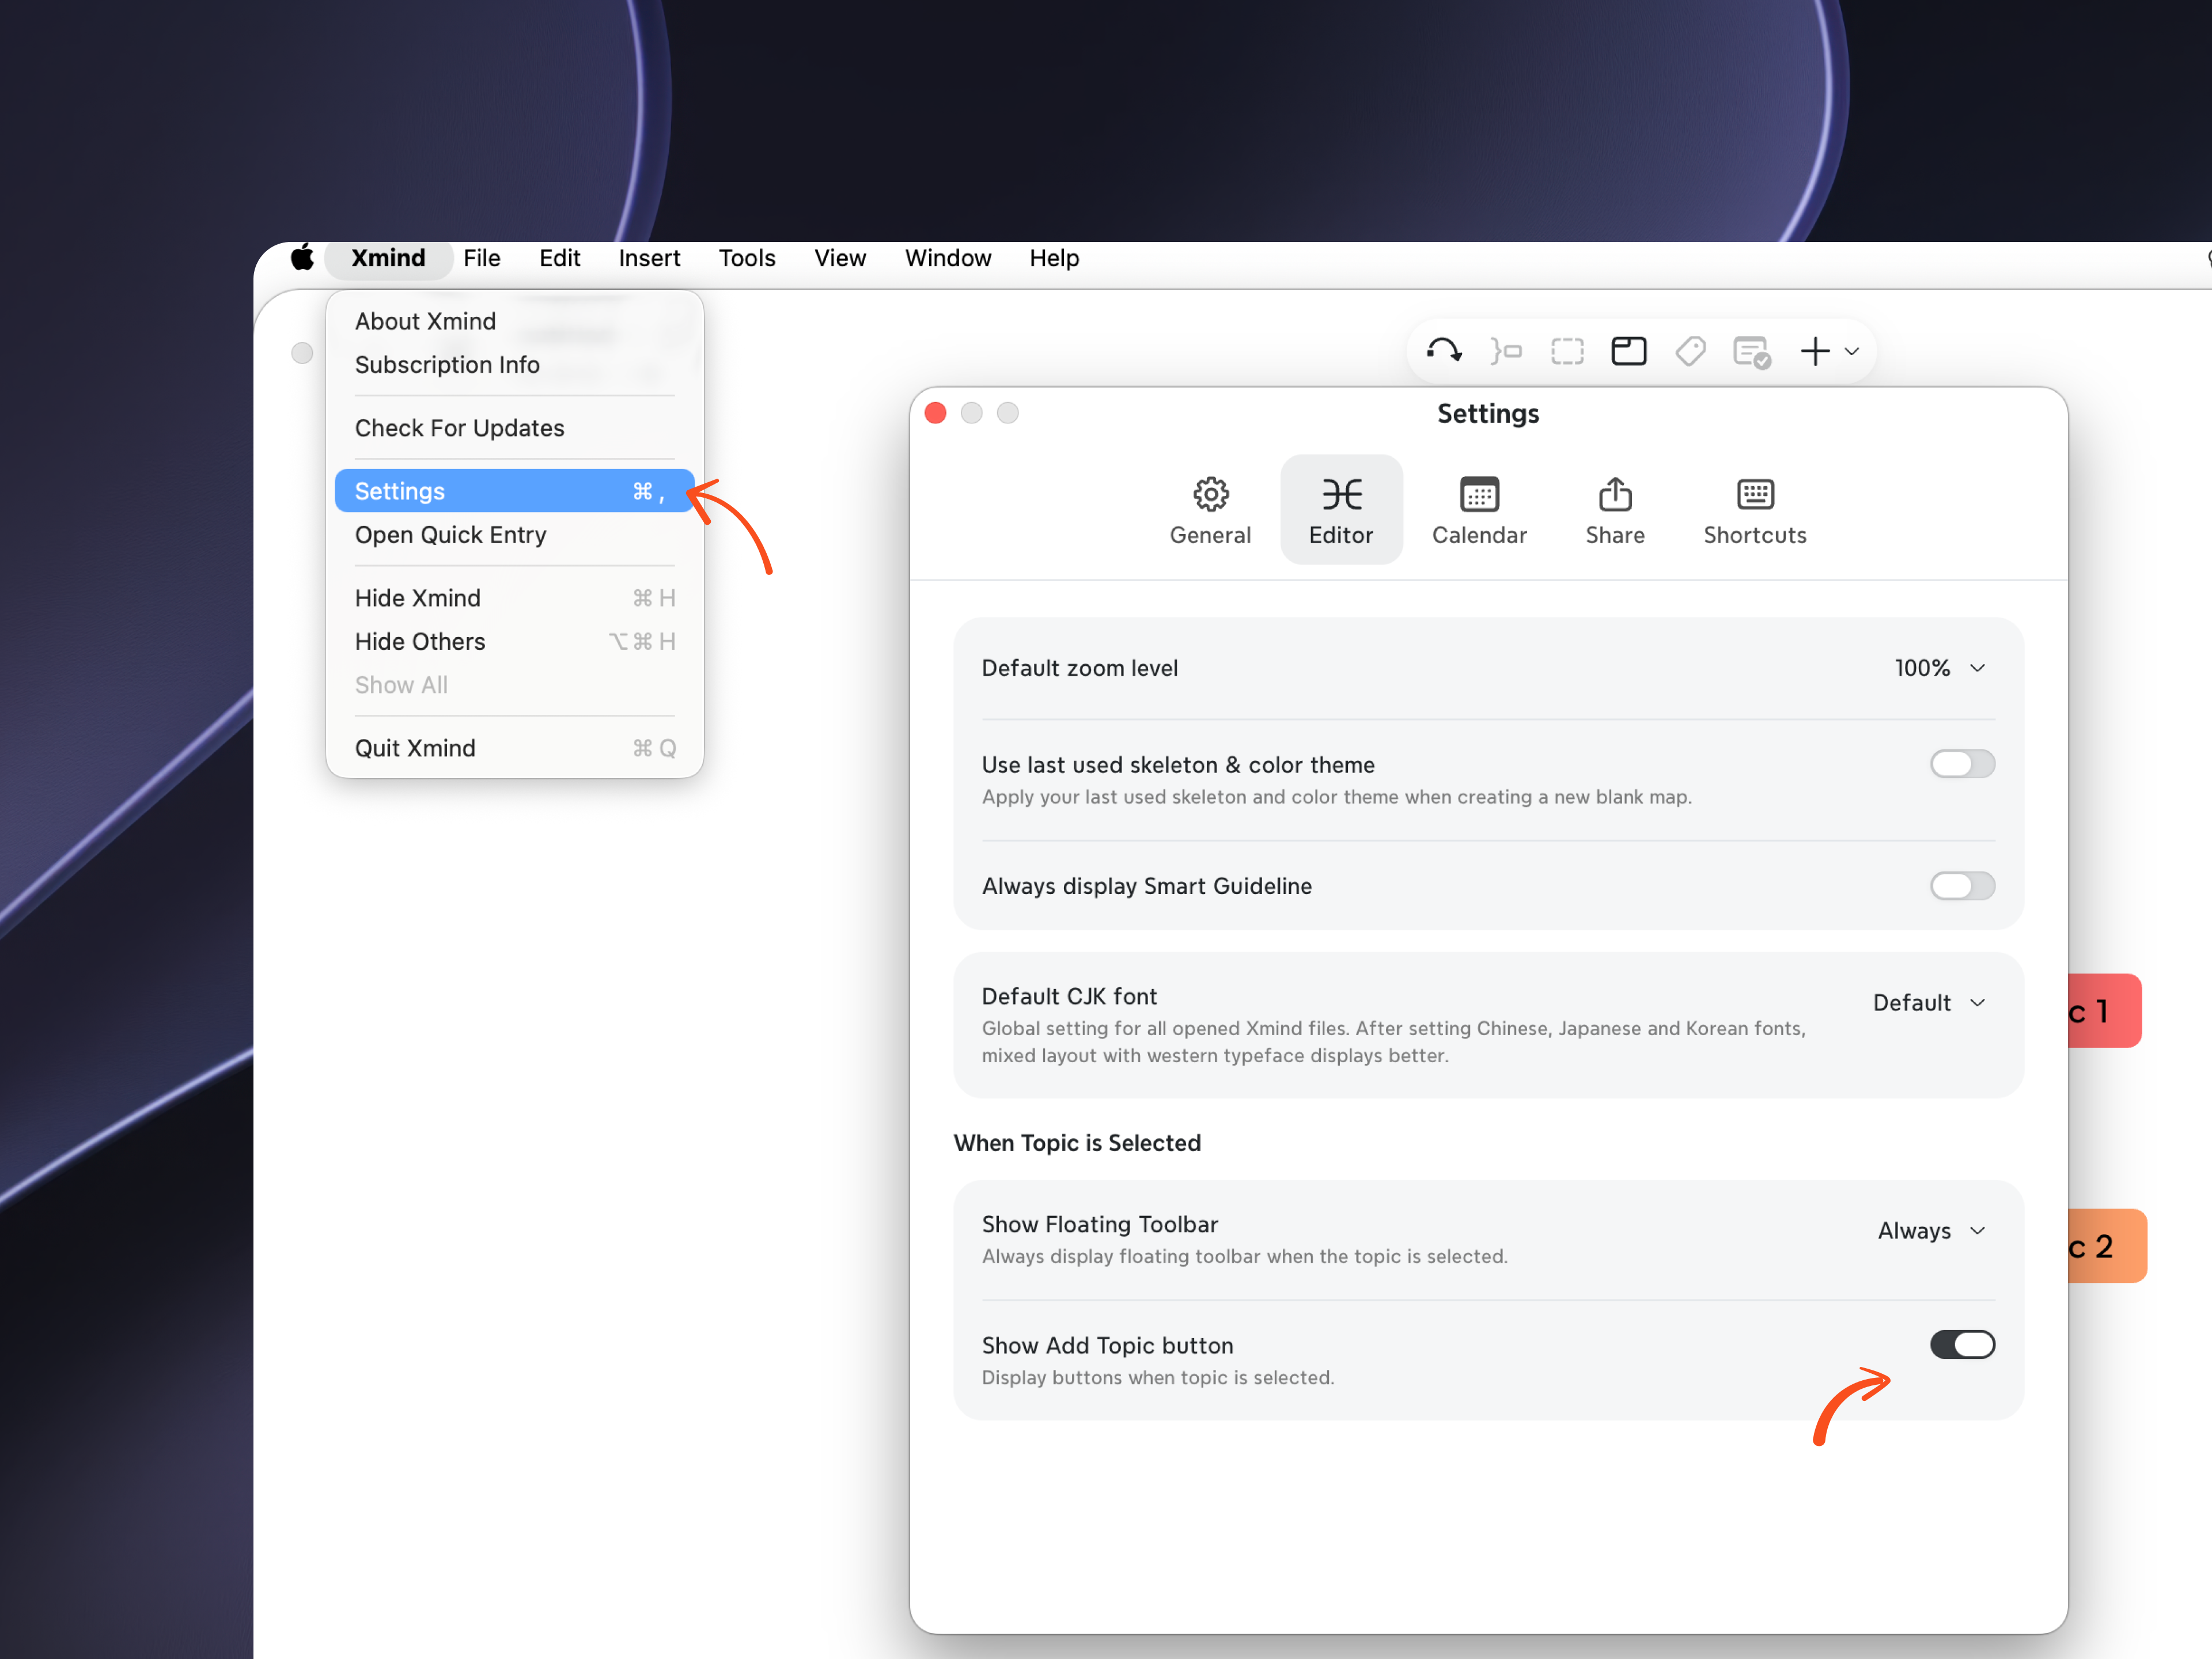Choose Subscription Info menu entry
This screenshot has width=2212, height=1659.
[515, 365]
